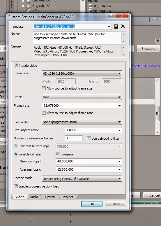The image size is (161, 226).
Task: Click Name column header in file list
Action: pyautogui.click(x=93, y=1)
